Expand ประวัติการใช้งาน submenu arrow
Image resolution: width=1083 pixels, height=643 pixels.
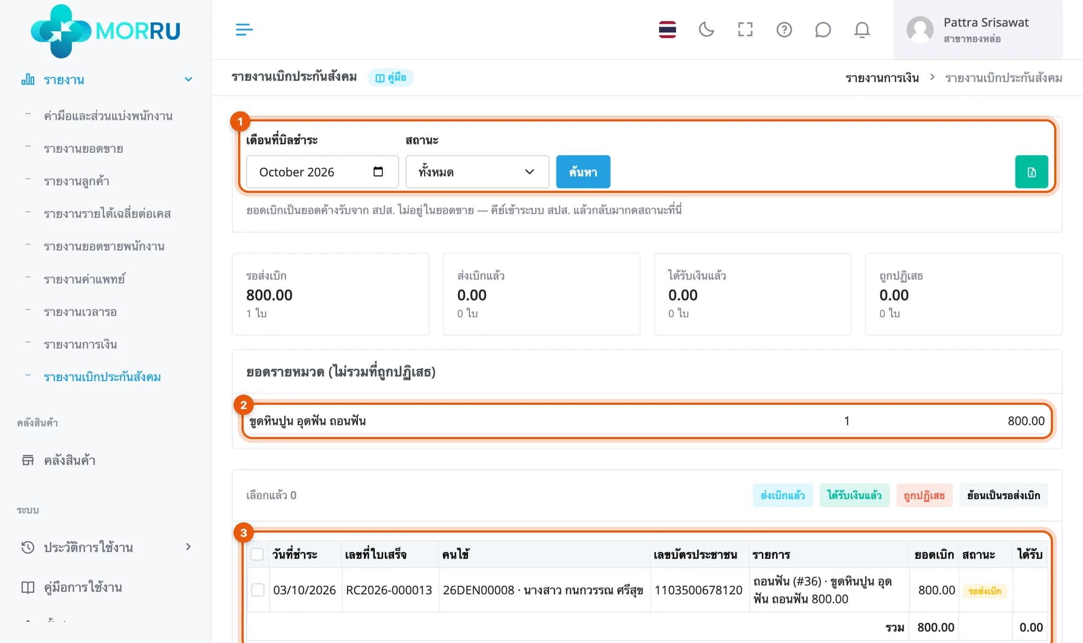(188, 547)
